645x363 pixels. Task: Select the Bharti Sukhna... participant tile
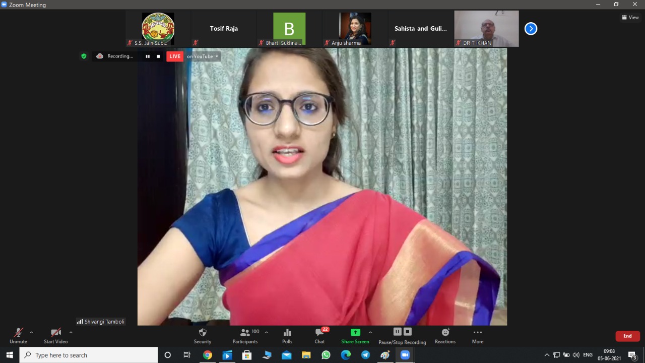click(289, 29)
